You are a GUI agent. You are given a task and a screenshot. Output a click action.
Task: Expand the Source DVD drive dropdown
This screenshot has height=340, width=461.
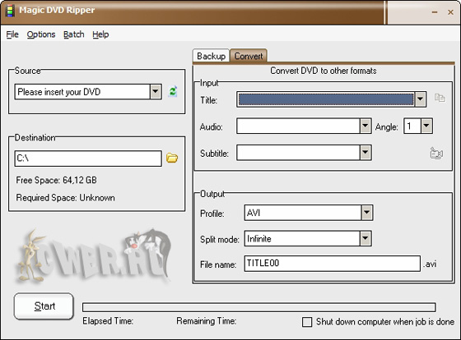coord(156,91)
